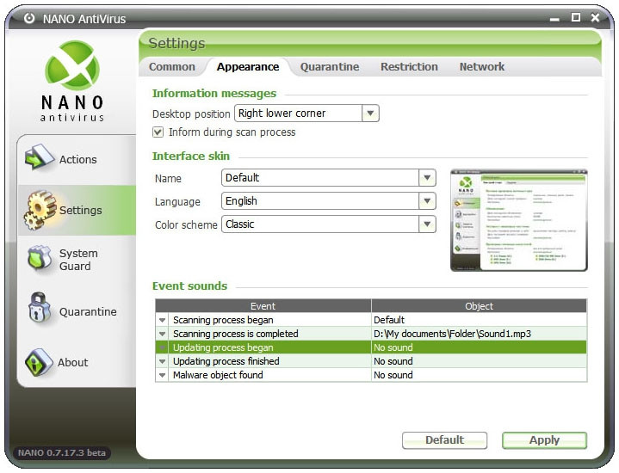Click the About info icon
This screenshot has width=619, height=473.
[38, 362]
